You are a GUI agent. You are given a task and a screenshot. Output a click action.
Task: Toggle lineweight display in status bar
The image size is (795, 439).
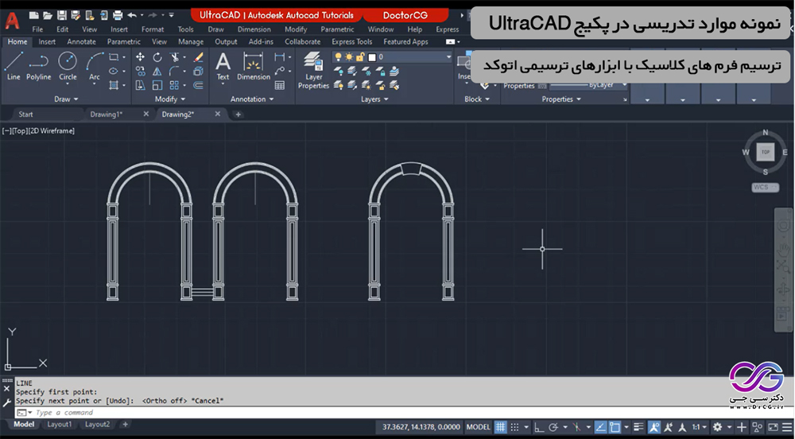coord(639,427)
